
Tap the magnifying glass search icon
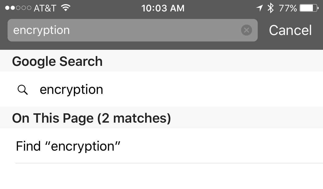click(x=23, y=90)
